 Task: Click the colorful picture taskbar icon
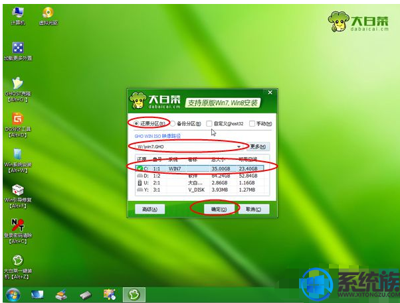(110, 294)
